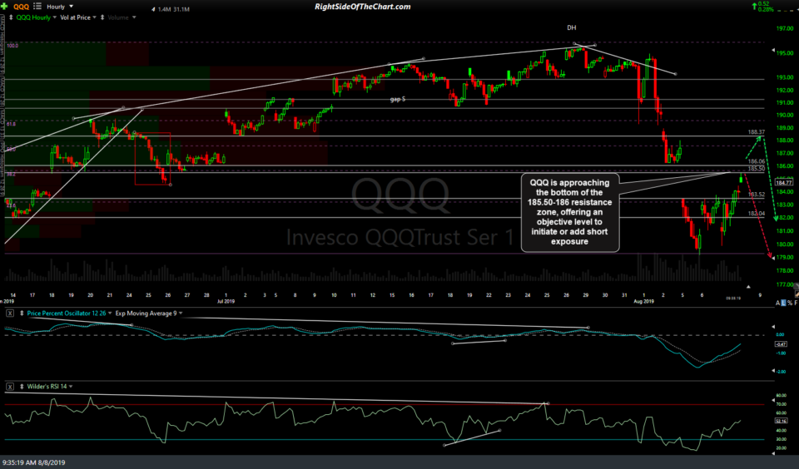Click the collapse arrow near -2.00 oscillator level
Image resolution: width=799 pixels, height=469 pixels.
coord(773,370)
